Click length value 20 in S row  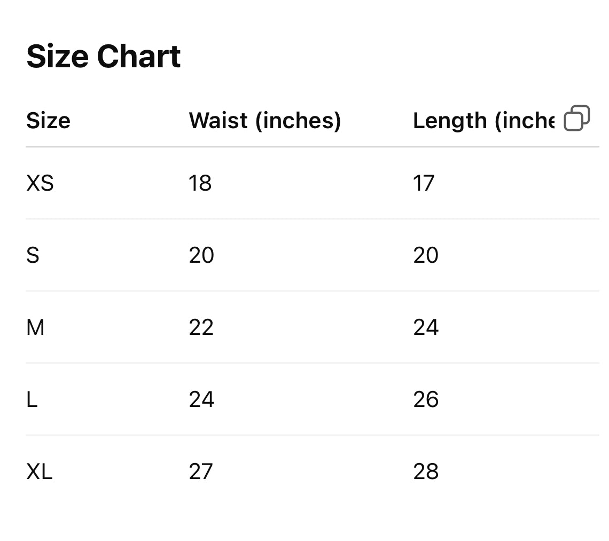tap(426, 255)
